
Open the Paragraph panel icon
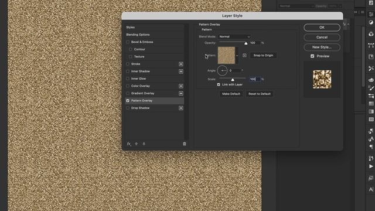[x=371, y=147]
